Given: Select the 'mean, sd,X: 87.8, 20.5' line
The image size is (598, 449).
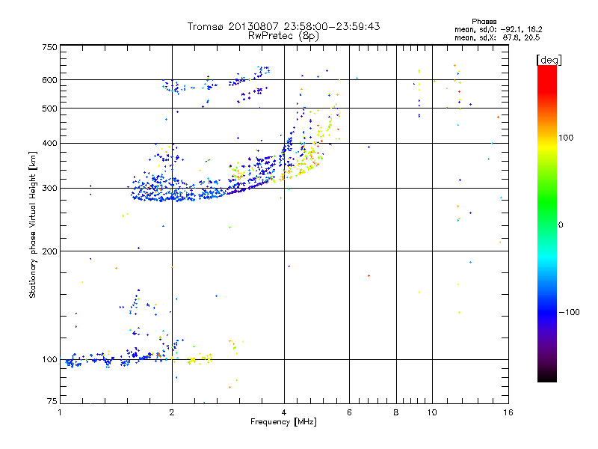Looking at the screenshot, I should pyautogui.click(x=497, y=37).
